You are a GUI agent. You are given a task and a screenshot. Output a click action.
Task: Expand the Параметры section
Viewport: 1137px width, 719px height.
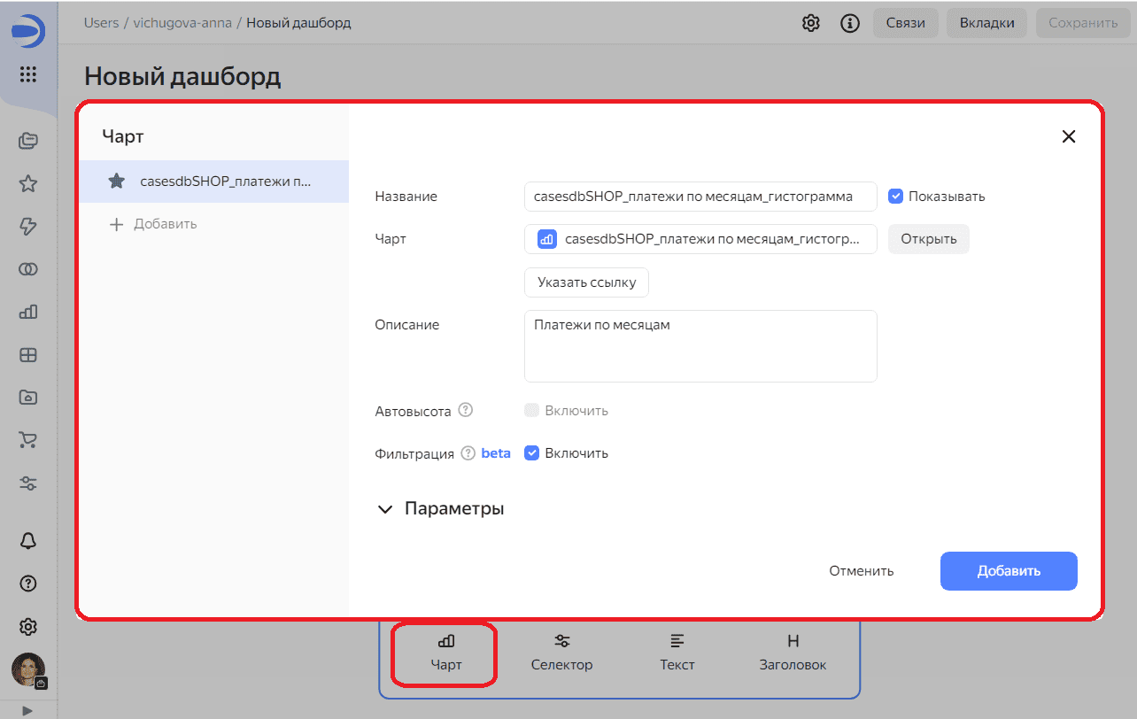point(440,509)
